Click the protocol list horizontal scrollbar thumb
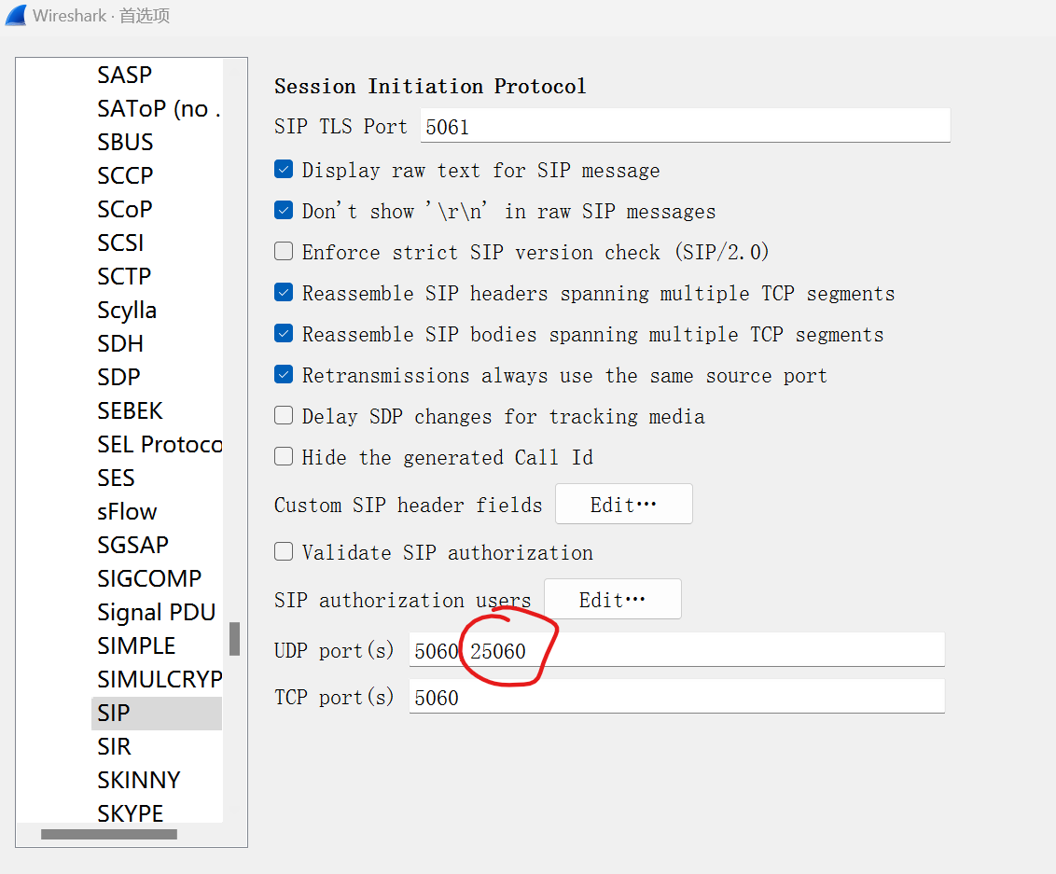1056x874 pixels. [109, 834]
